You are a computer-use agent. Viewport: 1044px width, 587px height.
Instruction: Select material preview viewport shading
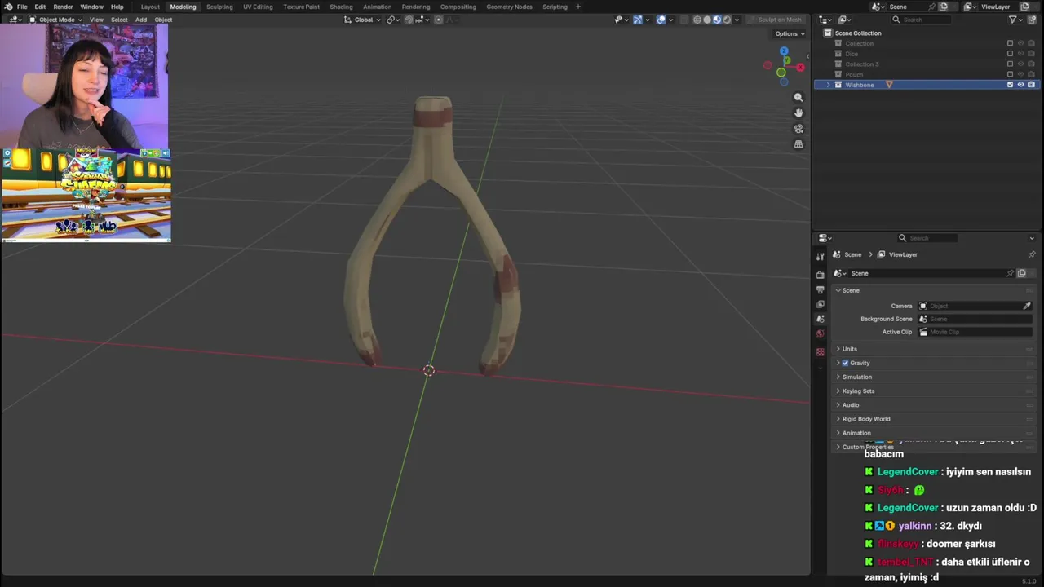[717, 20]
